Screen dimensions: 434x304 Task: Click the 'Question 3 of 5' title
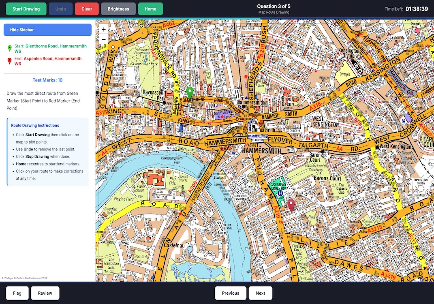(x=274, y=6)
